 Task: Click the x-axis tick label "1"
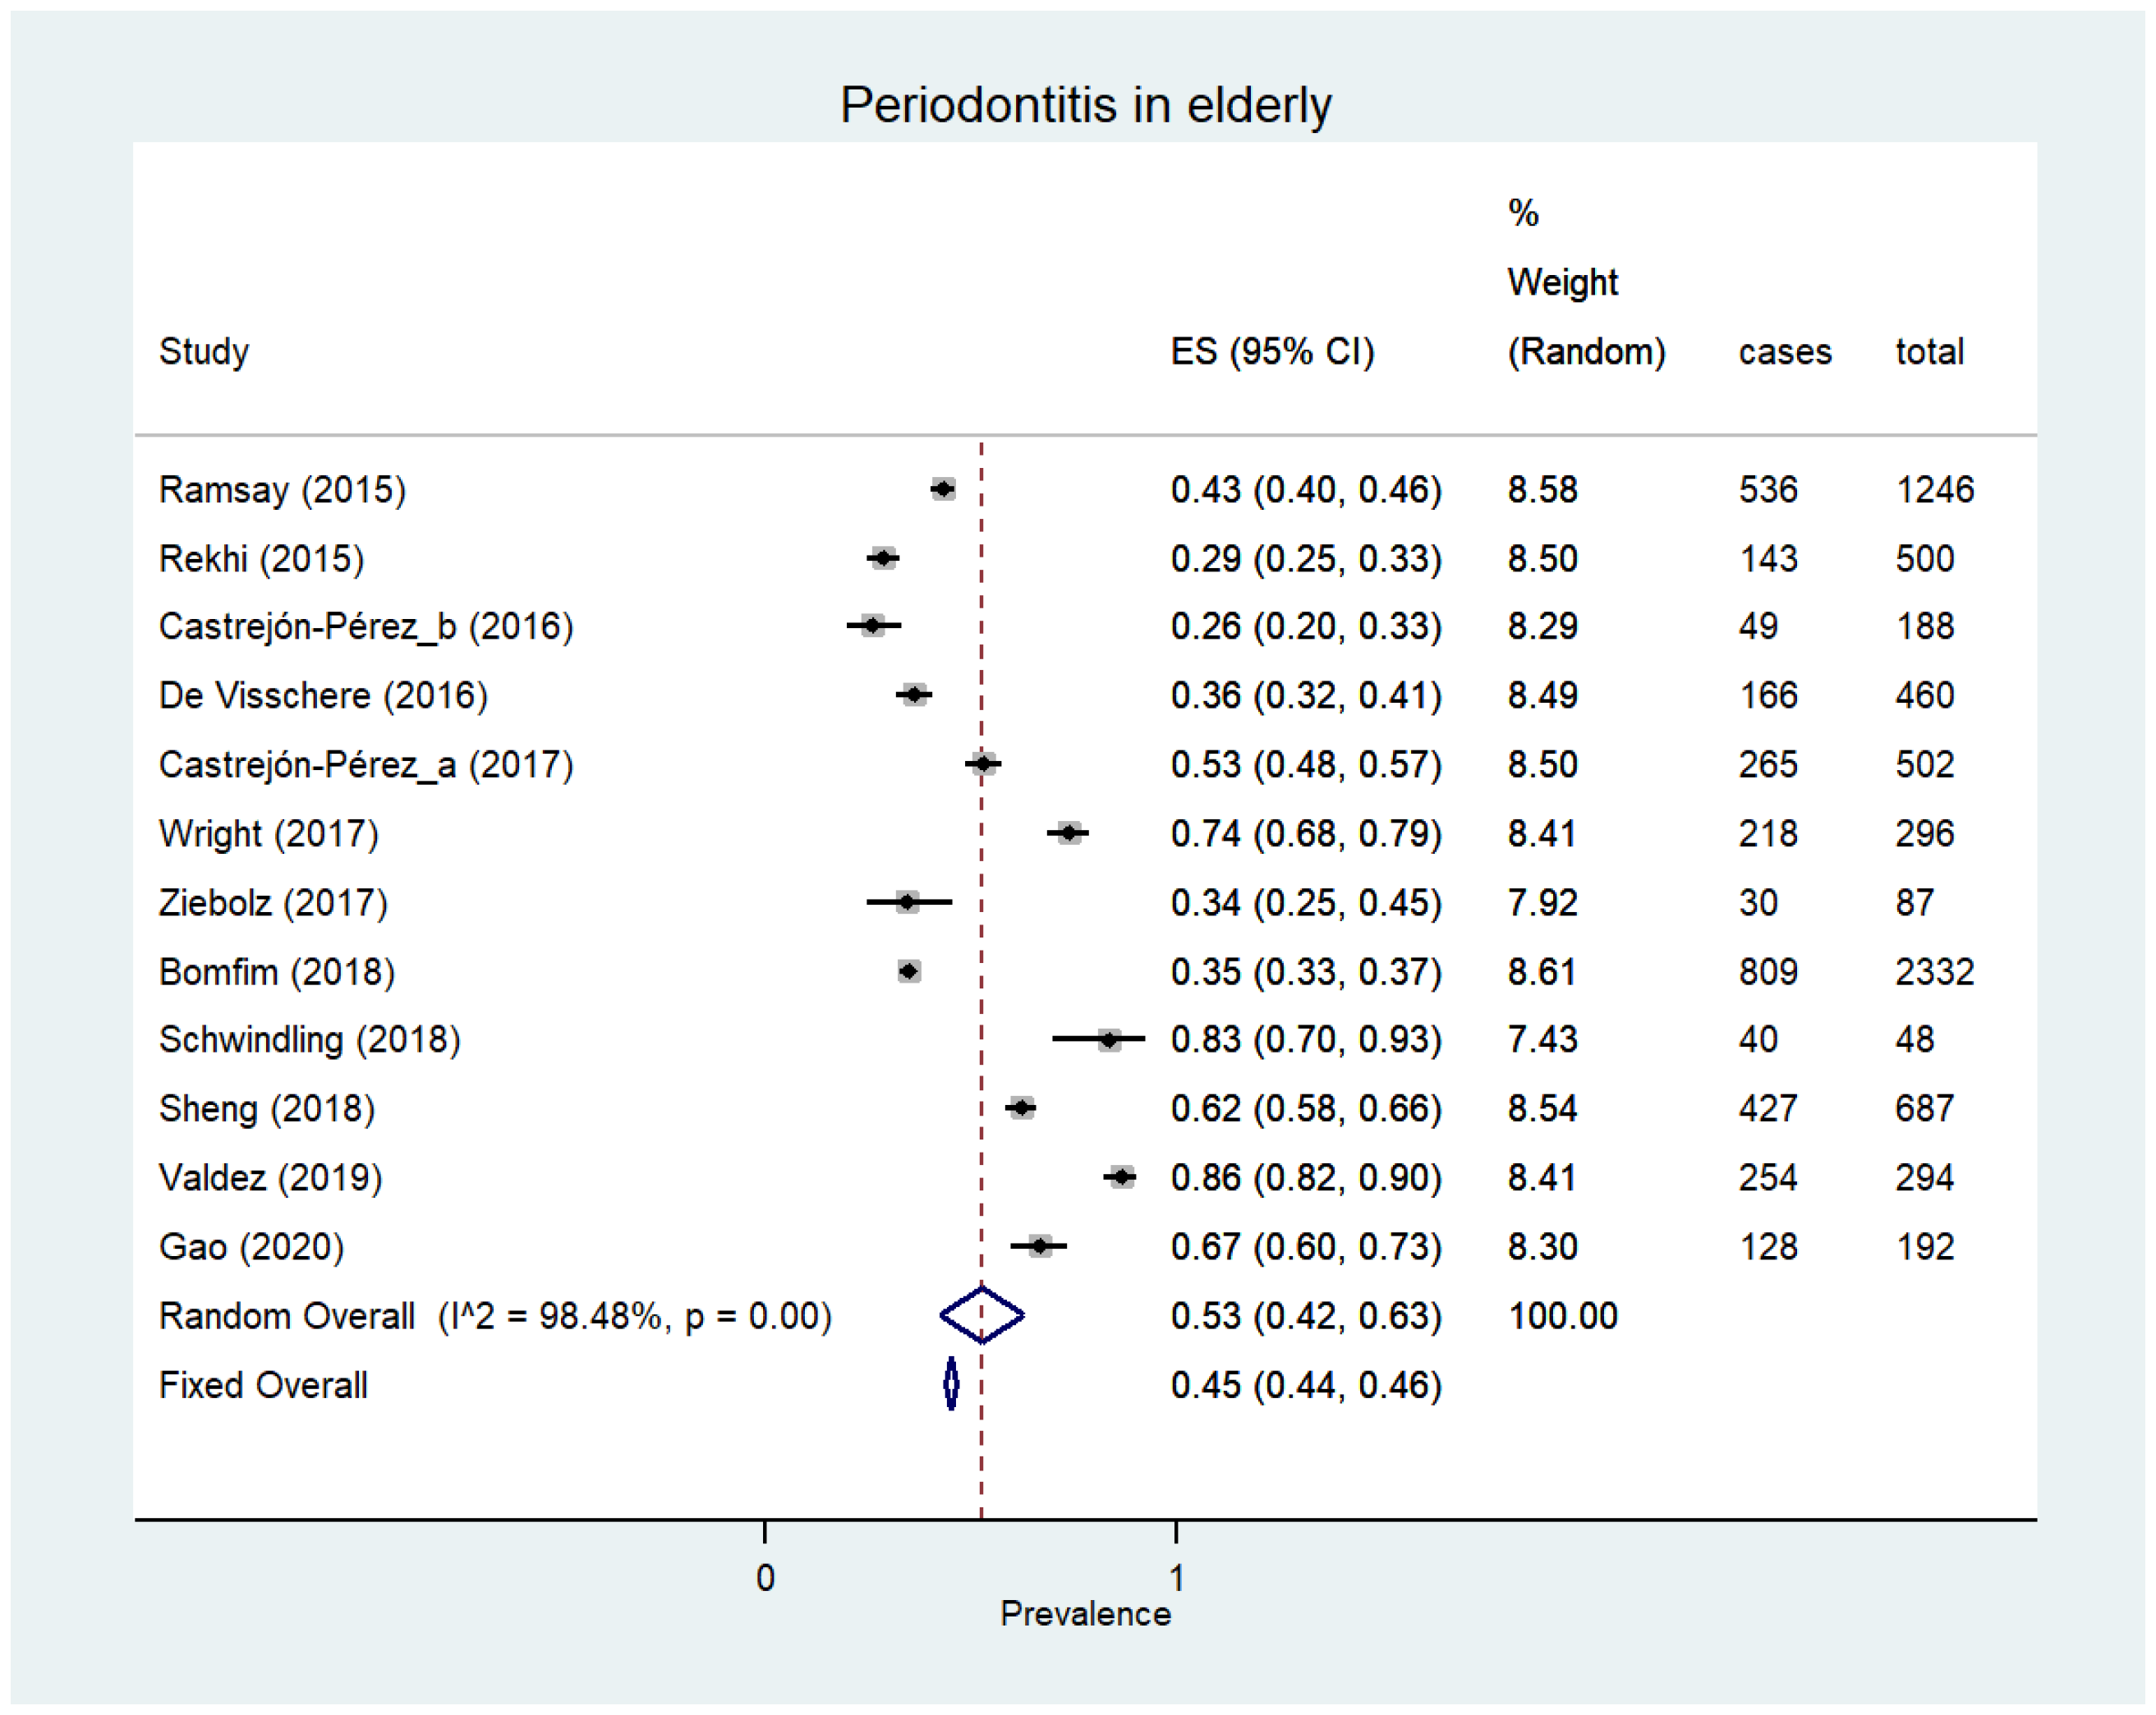click(x=1177, y=1578)
